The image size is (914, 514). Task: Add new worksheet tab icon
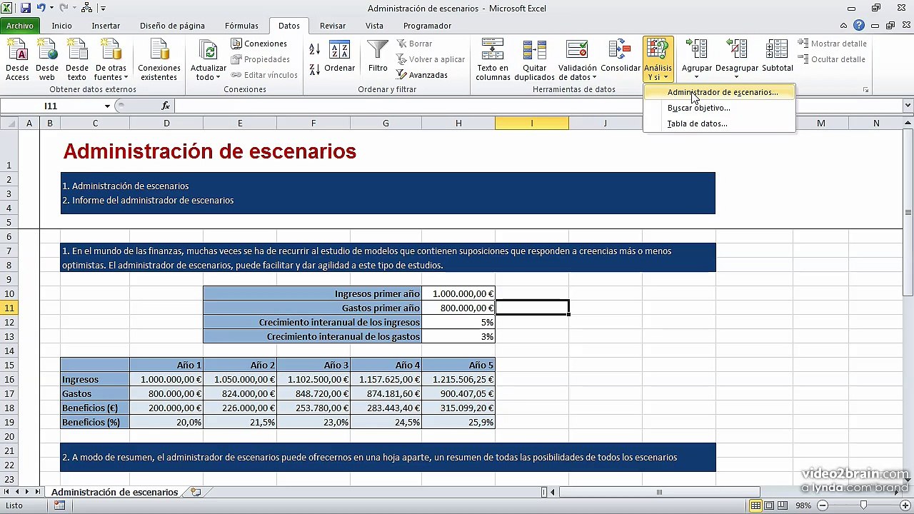[x=195, y=492]
